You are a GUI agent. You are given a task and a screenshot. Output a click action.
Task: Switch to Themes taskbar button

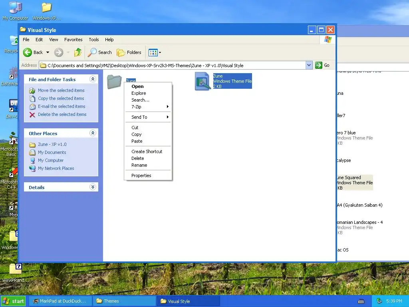point(124,301)
